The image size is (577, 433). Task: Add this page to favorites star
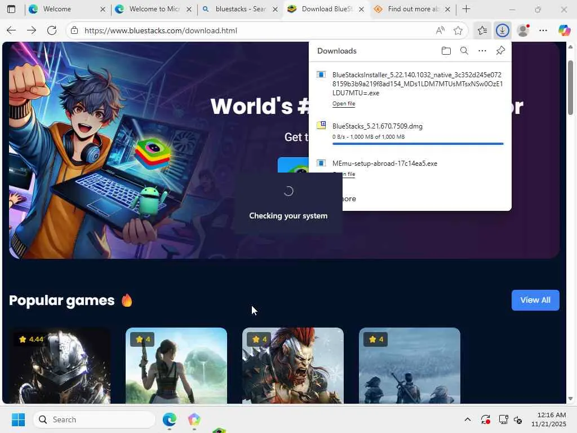pos(458,30)
